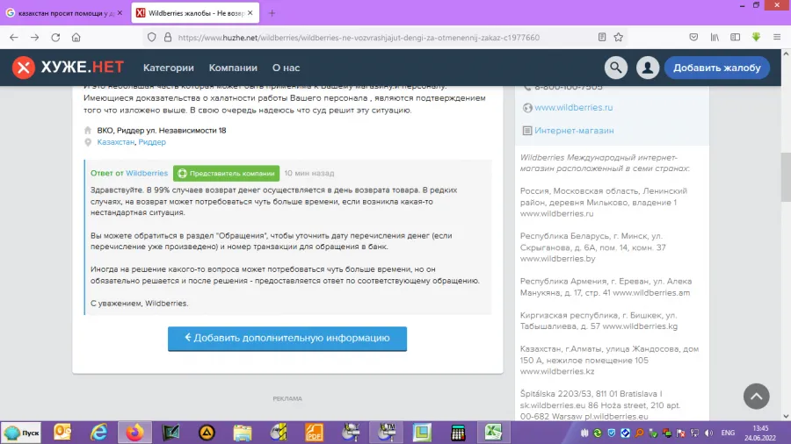Launch Internet Explorer from taskbar
Viewport: 791px width, 444px height.
tap(98, 433)
